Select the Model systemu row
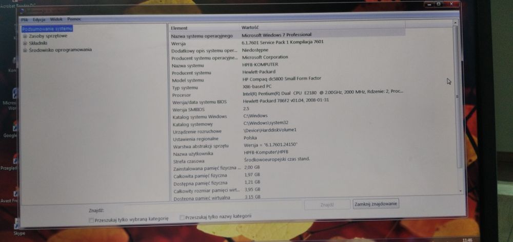Viewport: 513px width, 242px height. tap(288, 80)
